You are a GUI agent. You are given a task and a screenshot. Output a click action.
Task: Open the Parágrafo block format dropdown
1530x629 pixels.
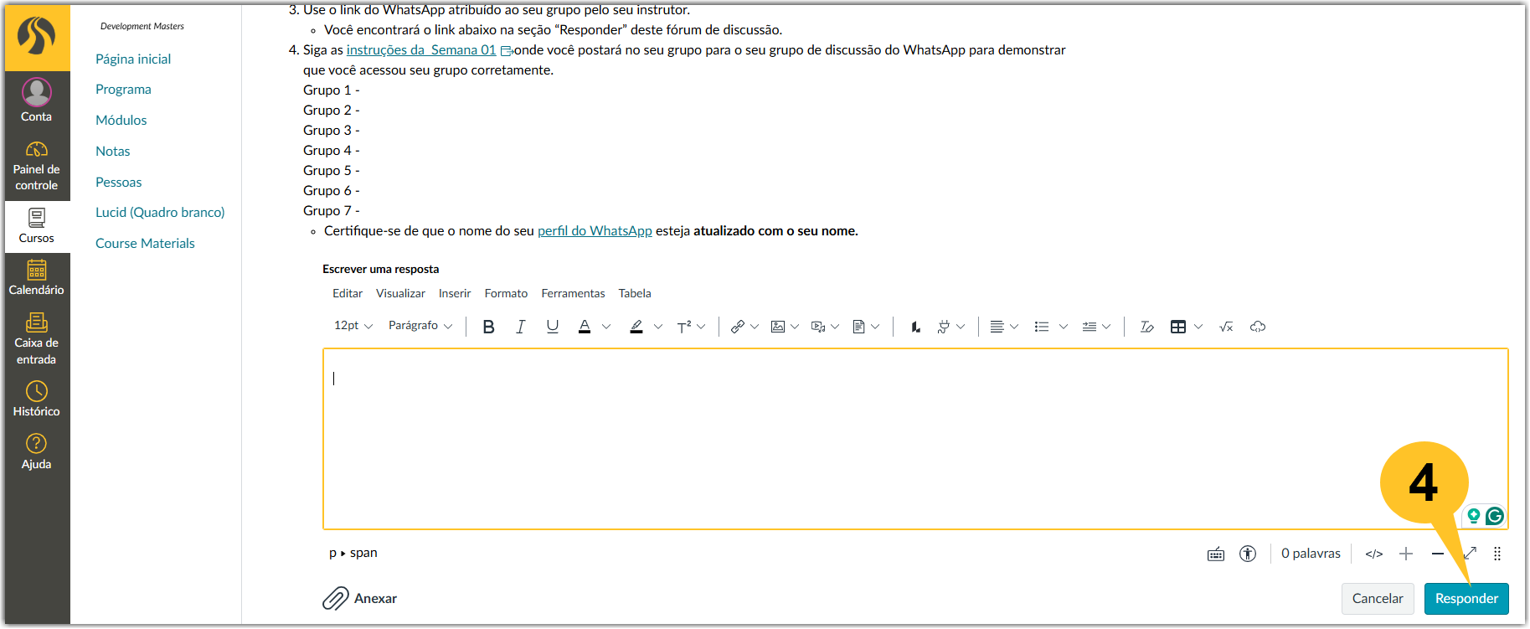(420, 326)
